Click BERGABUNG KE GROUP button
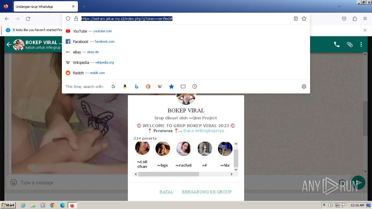 tap(207, 192)
